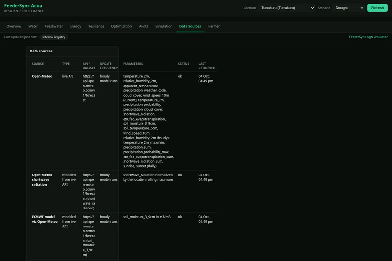Click the shortwave_radiation API URL cell
This screenshot has height=261, width=392.
[x=89, y=191]
